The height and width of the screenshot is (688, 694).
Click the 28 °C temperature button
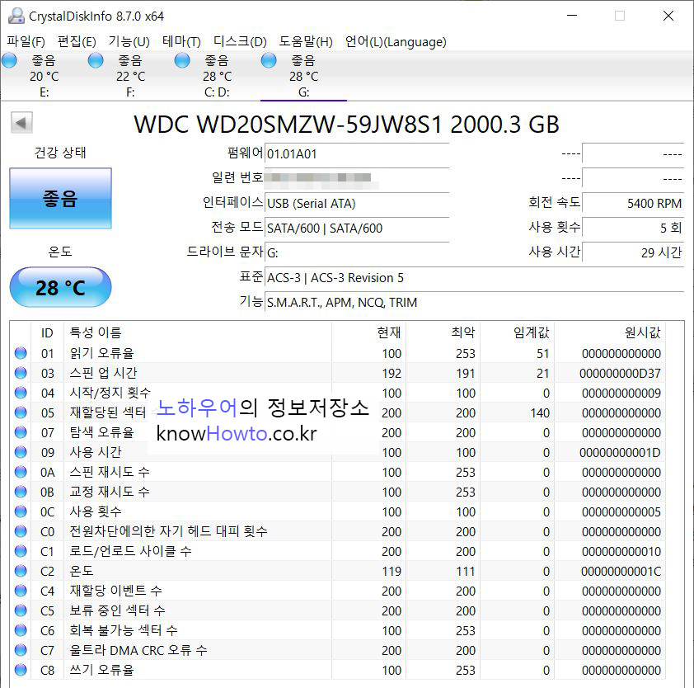coord(61,287)
